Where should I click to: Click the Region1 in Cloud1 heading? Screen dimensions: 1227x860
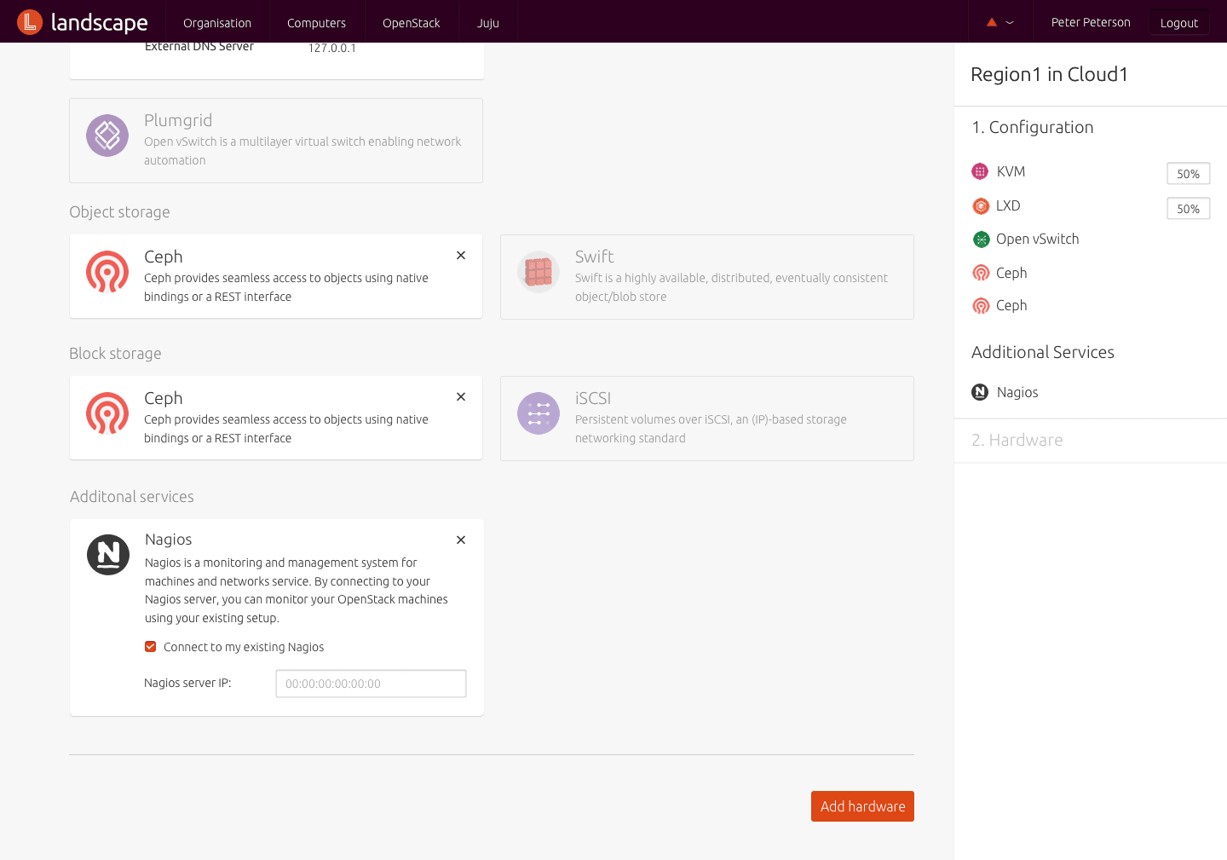click(x=1050, y=74)
